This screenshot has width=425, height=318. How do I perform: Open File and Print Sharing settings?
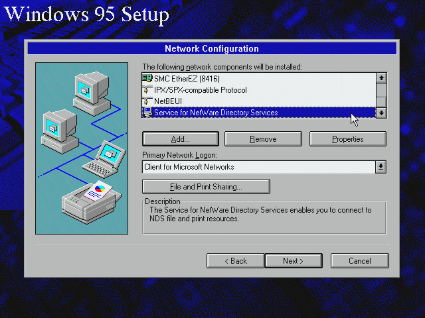point(206,187)
